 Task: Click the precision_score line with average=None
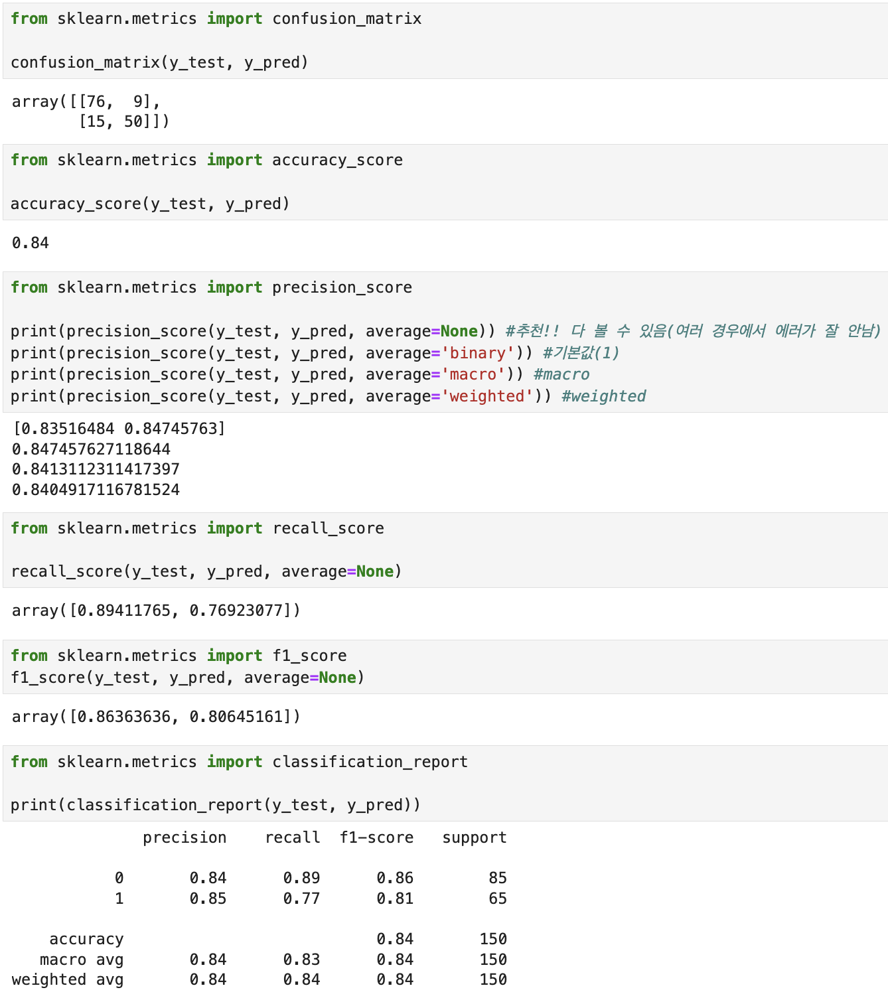446,331
